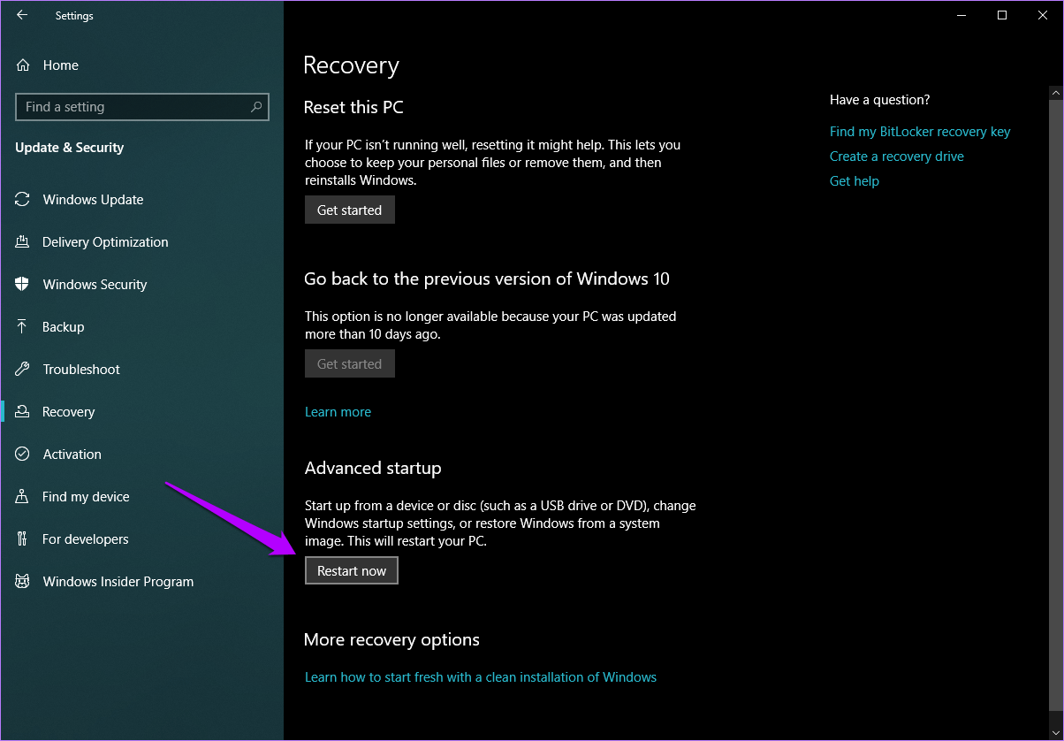Click the Update & Security sidebar heading
Screen dimensions: 1064x741
[70, 148]
